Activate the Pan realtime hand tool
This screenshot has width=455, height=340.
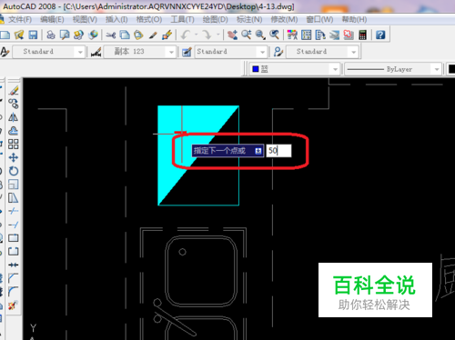pyautogui.click(x=232, y=35)
